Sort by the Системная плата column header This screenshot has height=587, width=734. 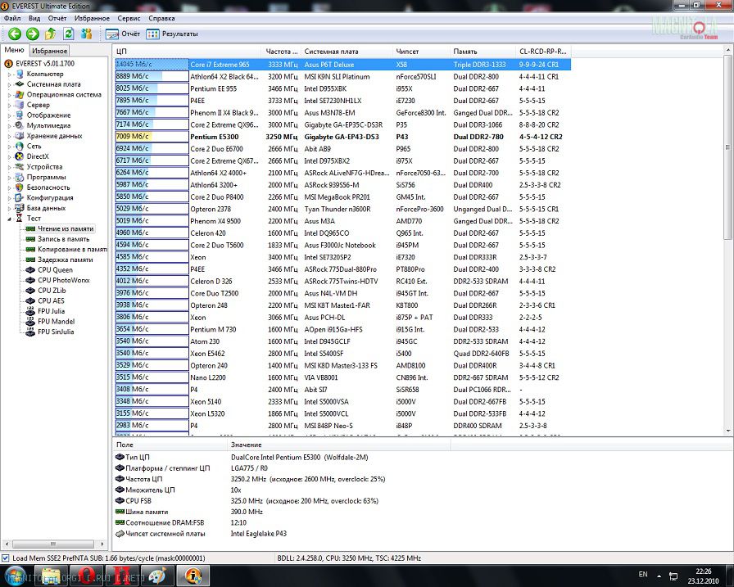pos(347,51)
